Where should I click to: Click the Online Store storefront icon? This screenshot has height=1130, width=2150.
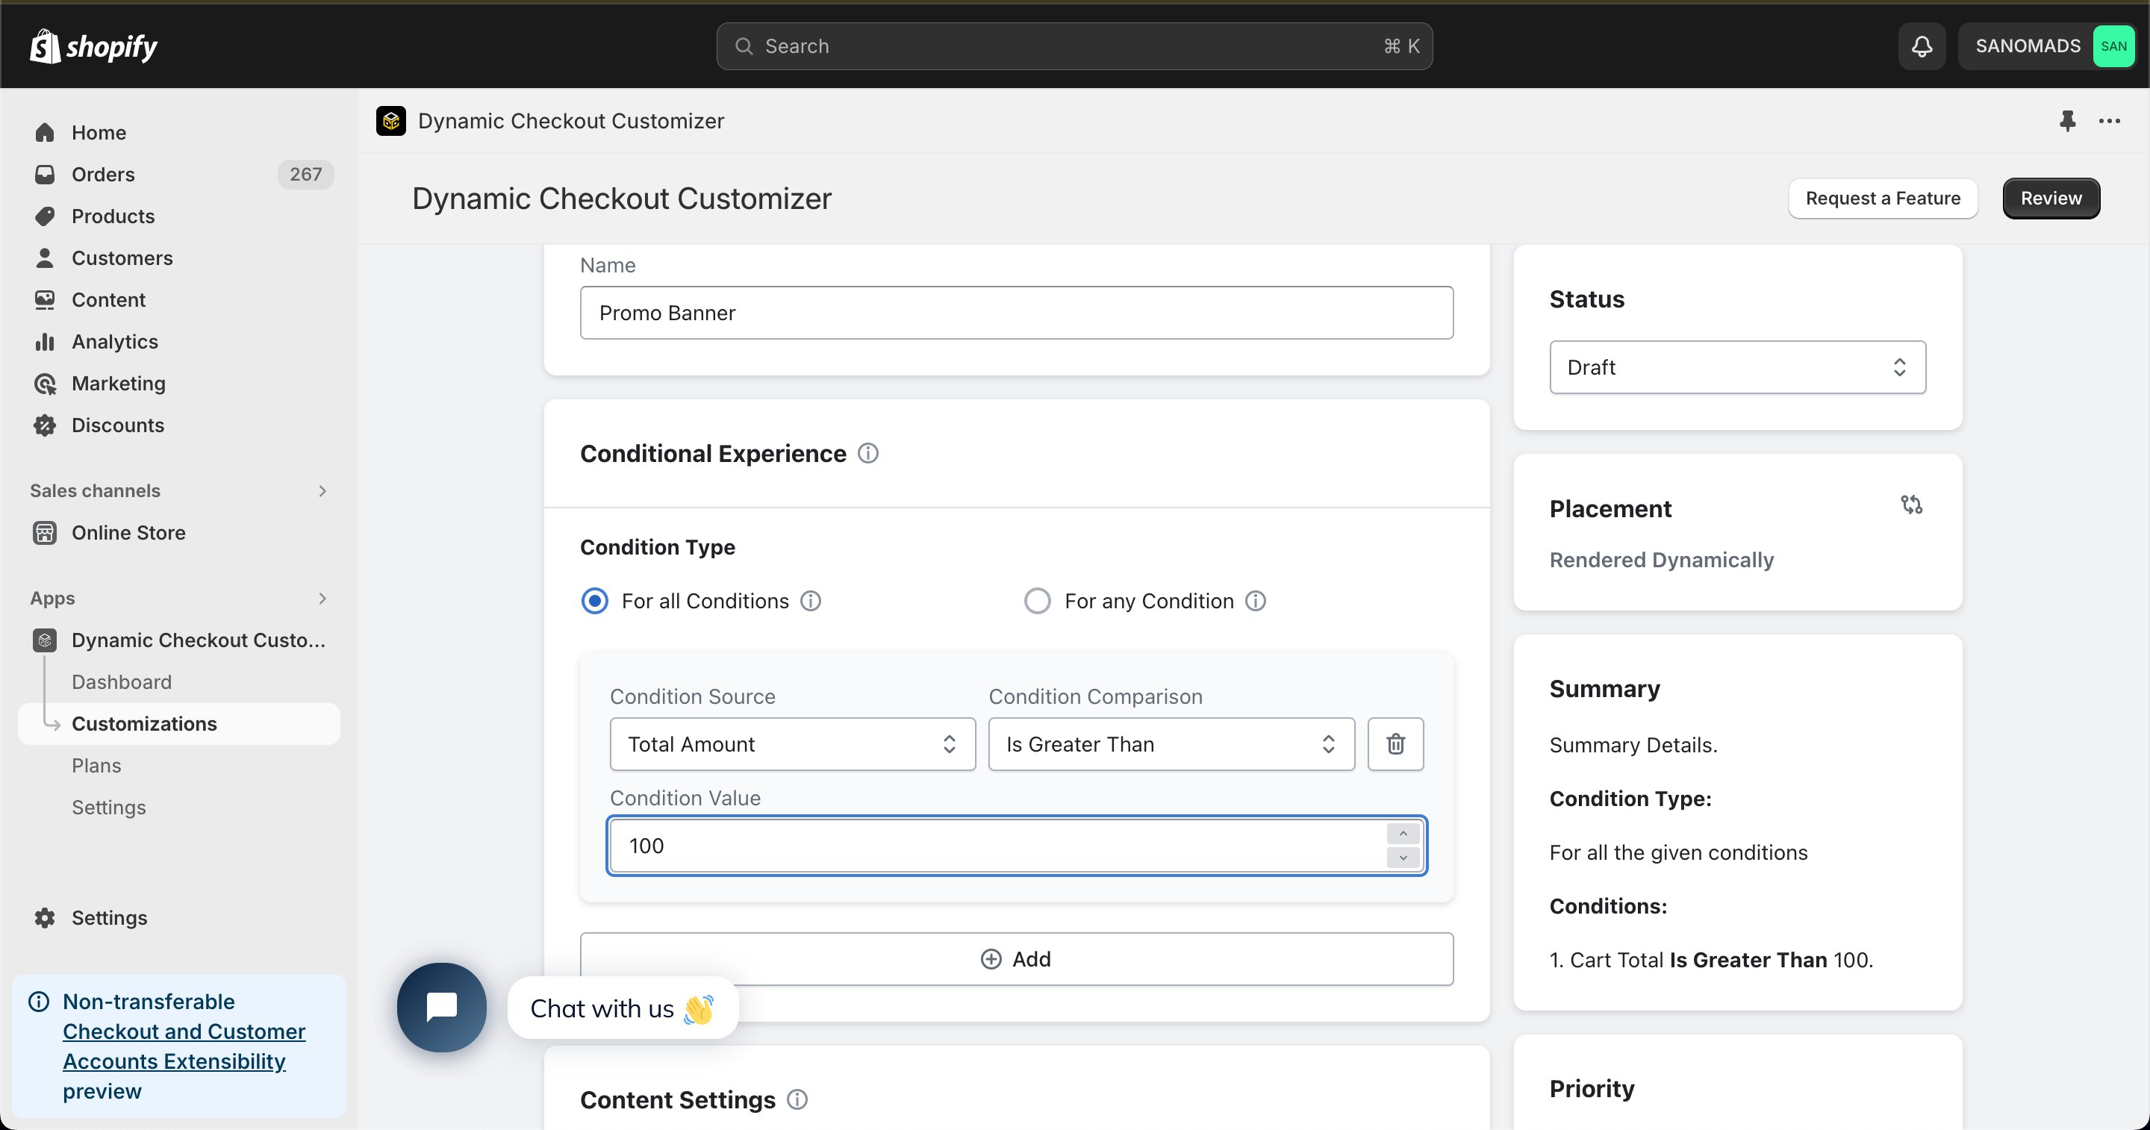pyautogui.click(x=44, y=532)
